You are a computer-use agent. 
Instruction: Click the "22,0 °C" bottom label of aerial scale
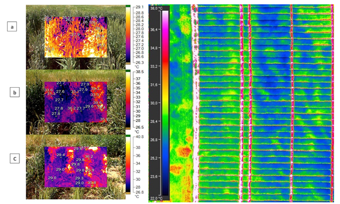click(x=156, y=198)
